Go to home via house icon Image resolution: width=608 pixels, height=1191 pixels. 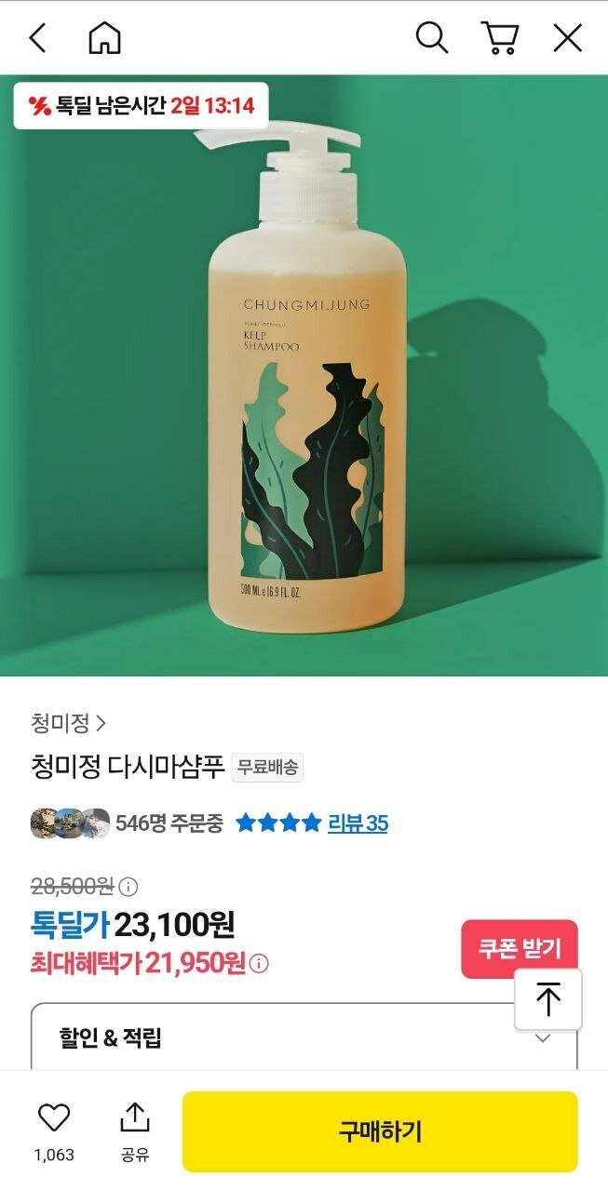click(x=104, y=38)
